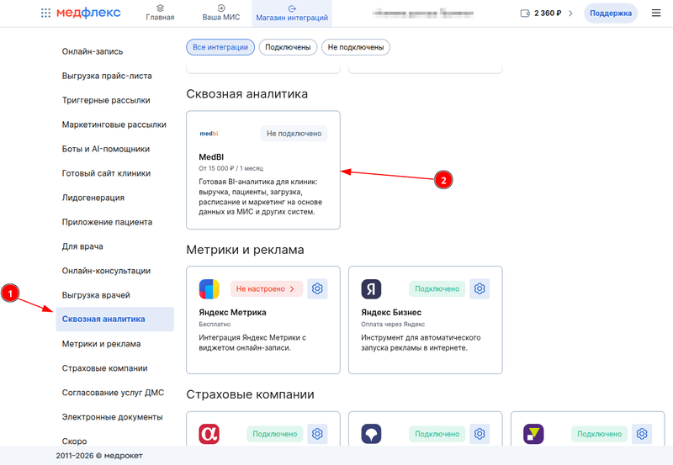Filter by Не подключены integrations
673x465 pixels.
pos(355,47)
